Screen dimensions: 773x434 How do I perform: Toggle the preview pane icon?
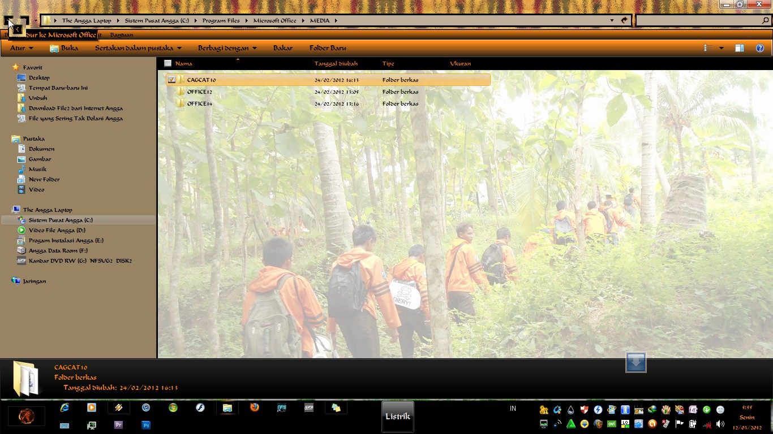point(740,48)
